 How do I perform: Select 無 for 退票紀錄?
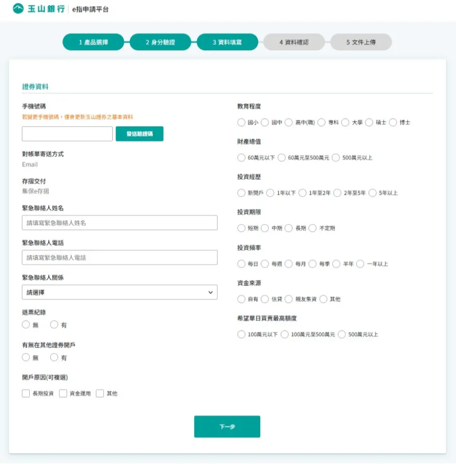pos(25,324)
